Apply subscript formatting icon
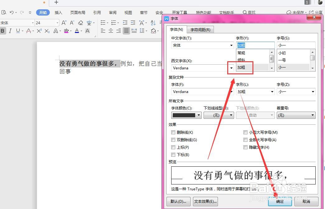This screenshot has width=325, height=209. (x=47, y=31)
